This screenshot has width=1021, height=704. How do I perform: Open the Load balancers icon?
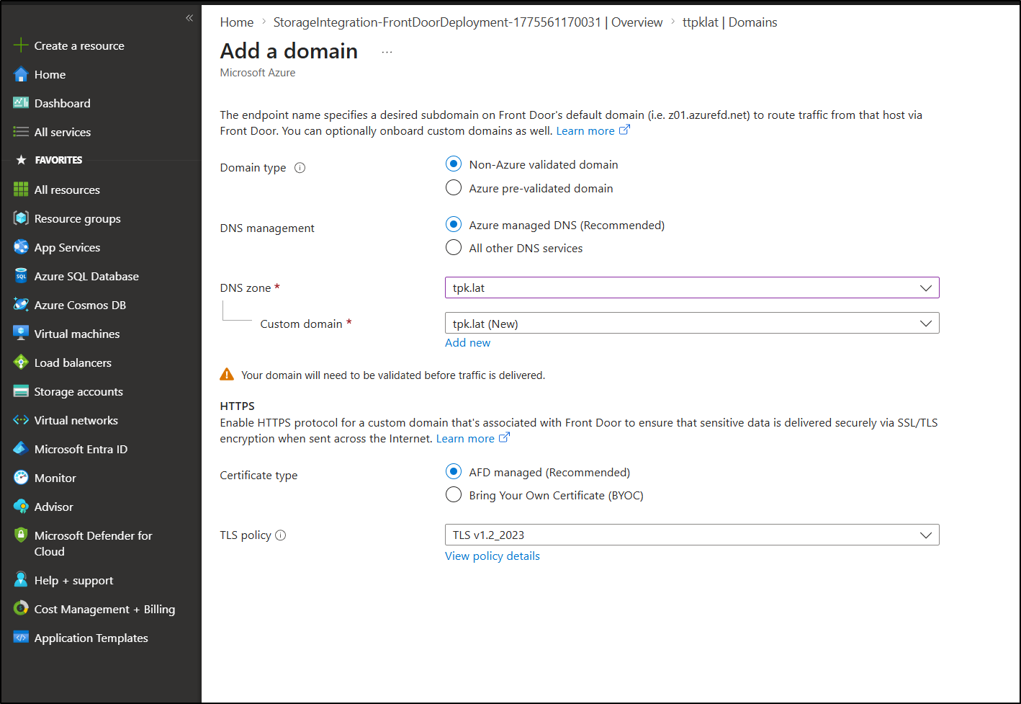[x=21, y=362]
